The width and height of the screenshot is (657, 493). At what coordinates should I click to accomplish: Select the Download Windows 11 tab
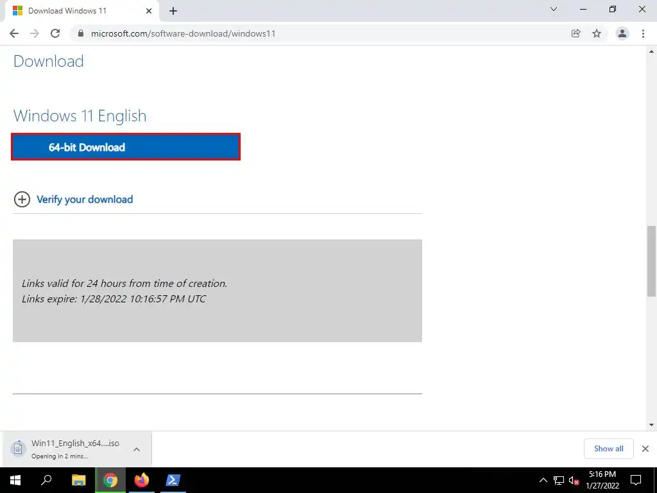tap(81, 11)
